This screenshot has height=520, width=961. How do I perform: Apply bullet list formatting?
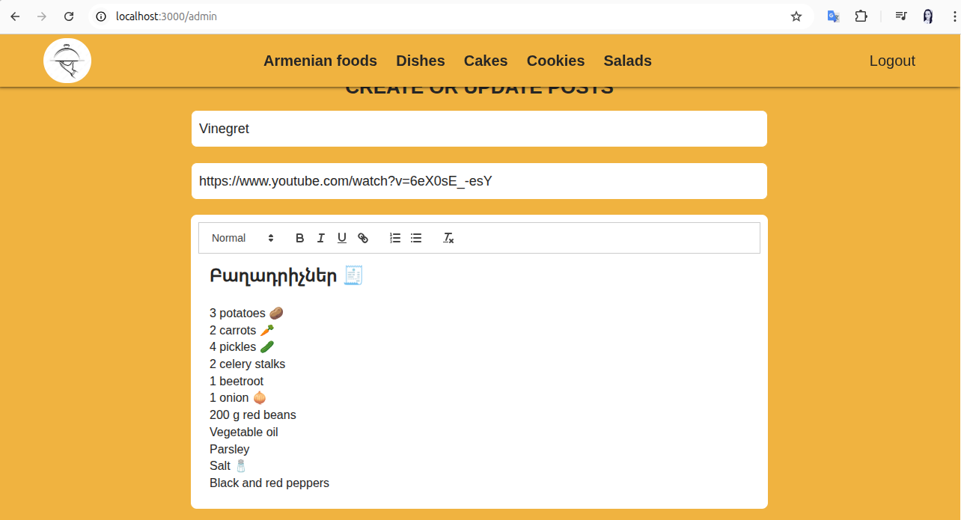[416, 238]
